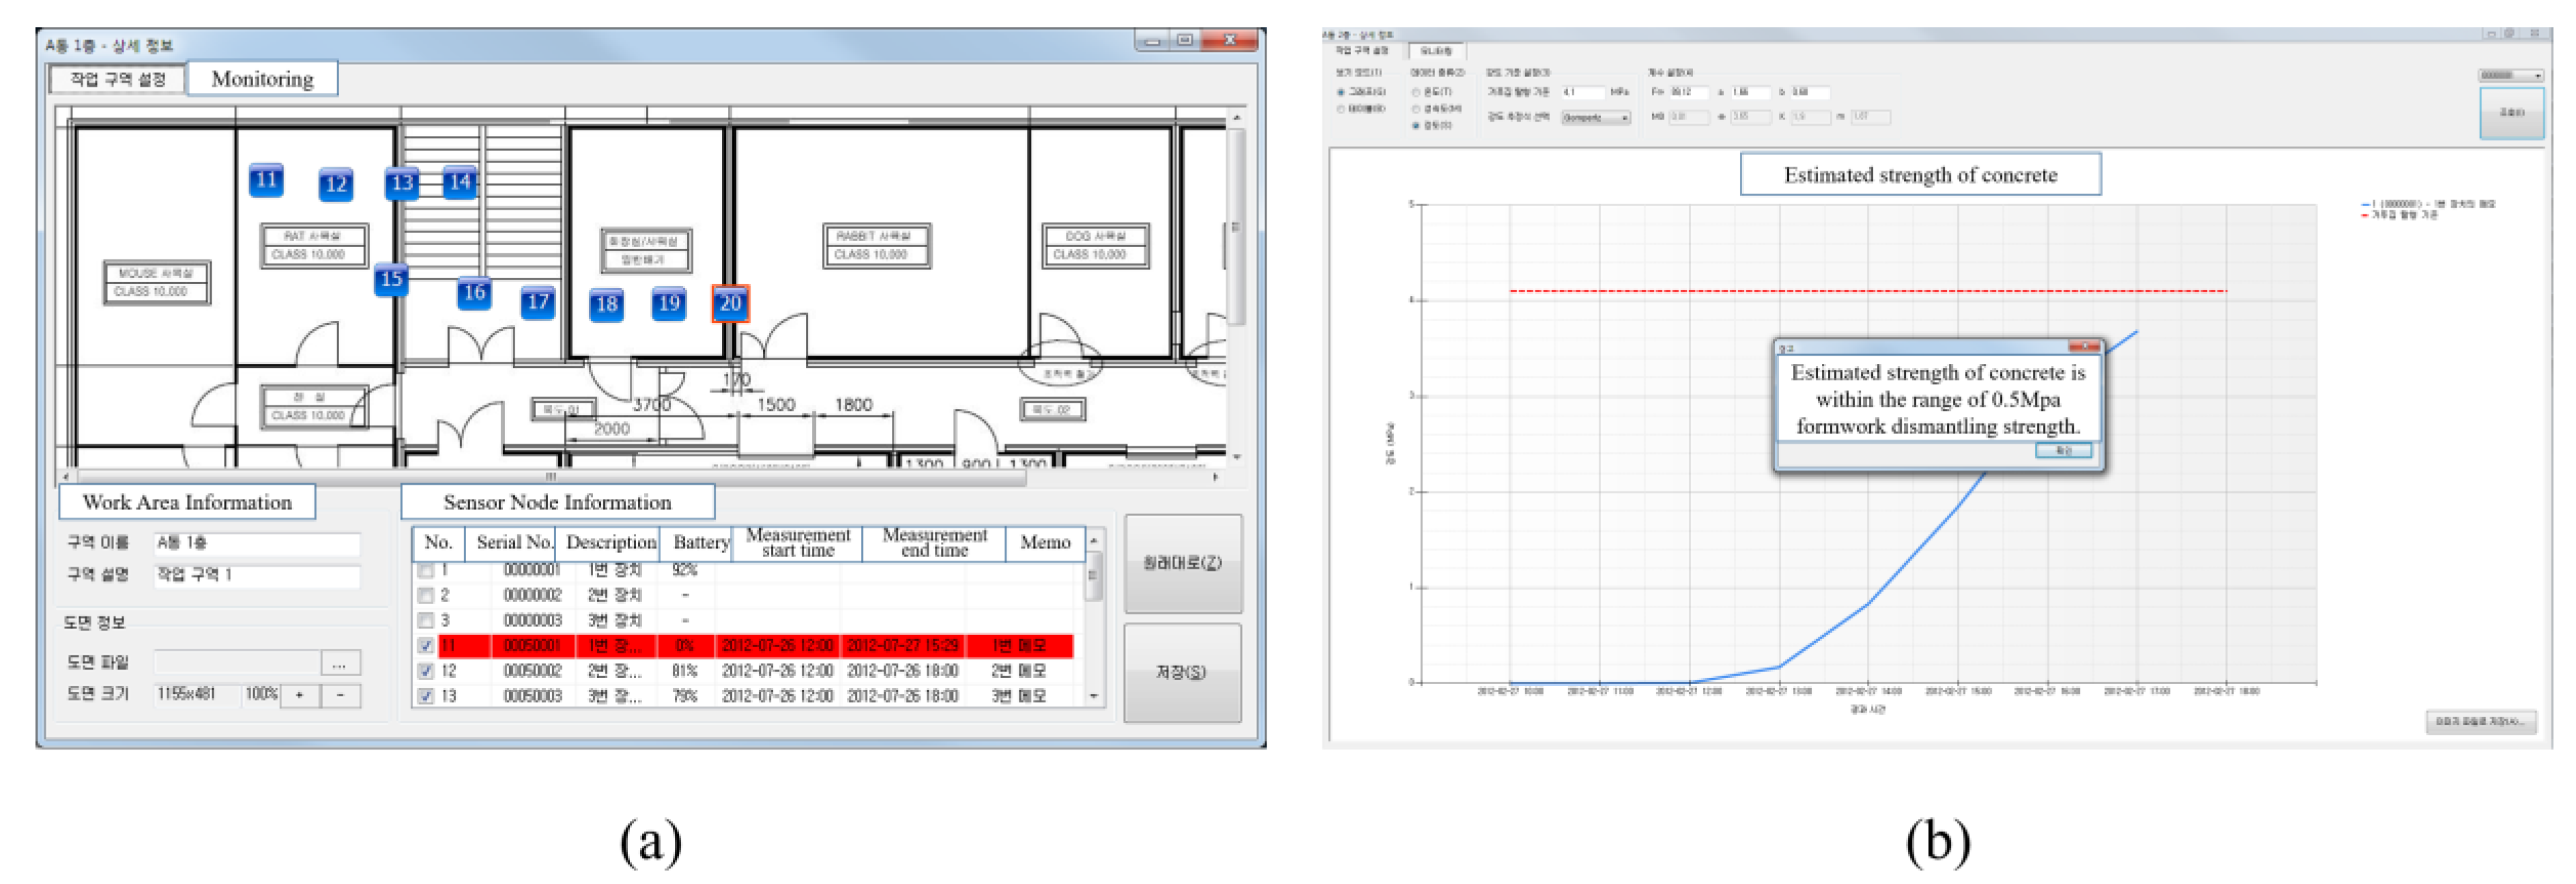The height and width of the screenshot is (884, 2576).
Task: Select sensor node 18 on floor plan
Action: (x=606, y=304)
